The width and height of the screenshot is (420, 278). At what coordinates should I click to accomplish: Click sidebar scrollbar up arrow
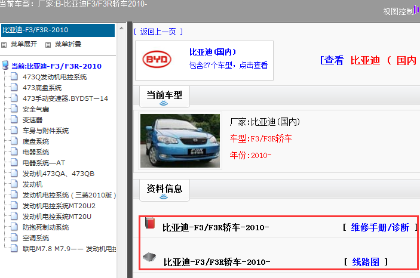[x=121, y=28]
